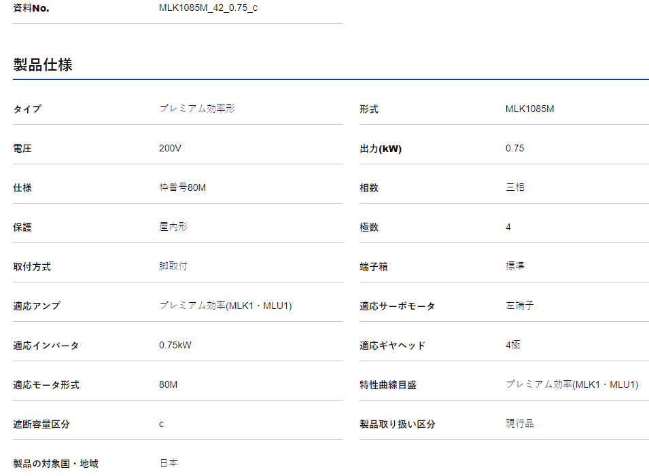Click the 200V voltage value

click(170, 148)
